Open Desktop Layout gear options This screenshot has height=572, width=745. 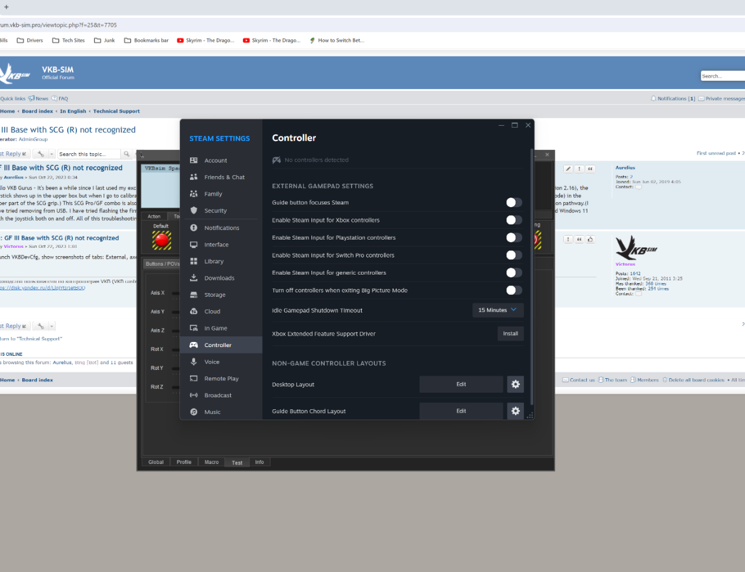(x=515, y=385)
